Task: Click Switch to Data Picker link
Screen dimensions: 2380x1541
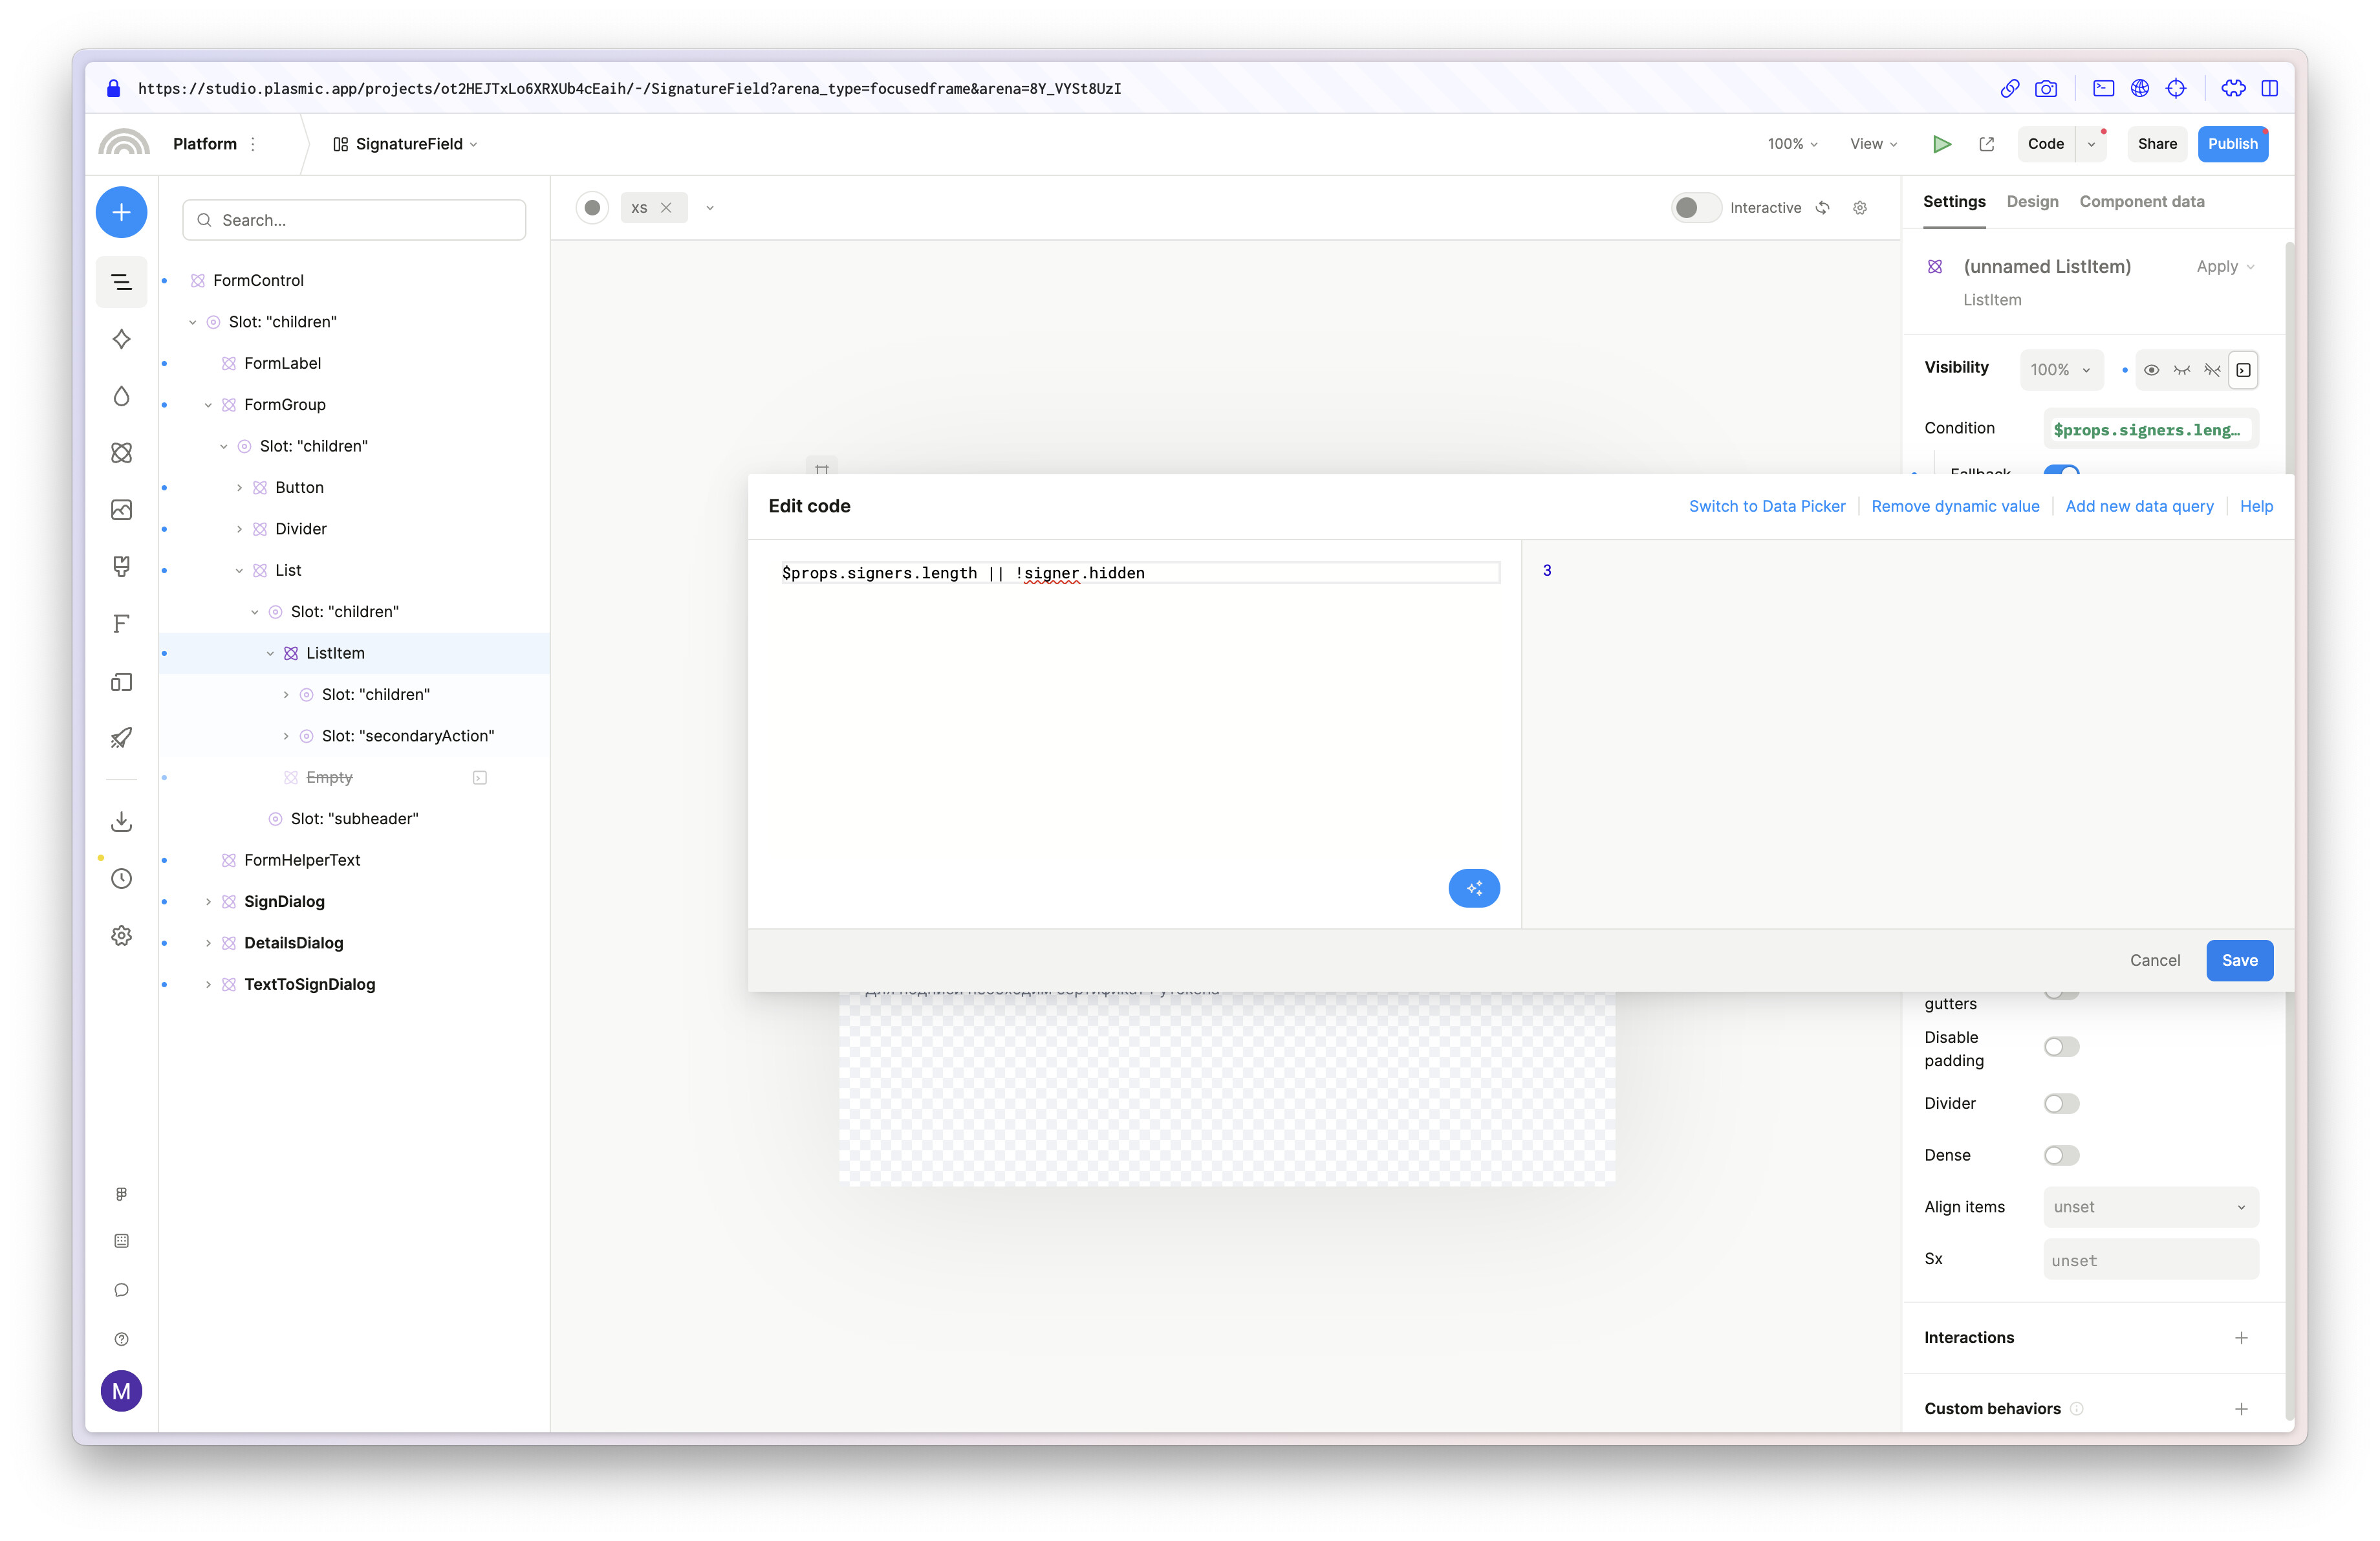Action: pos(1766,506)
